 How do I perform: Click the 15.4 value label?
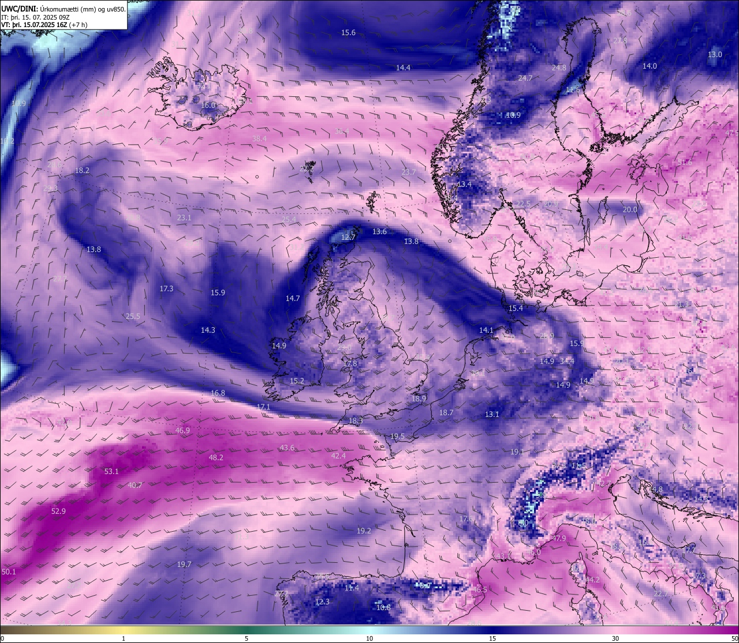pos(516,309)
